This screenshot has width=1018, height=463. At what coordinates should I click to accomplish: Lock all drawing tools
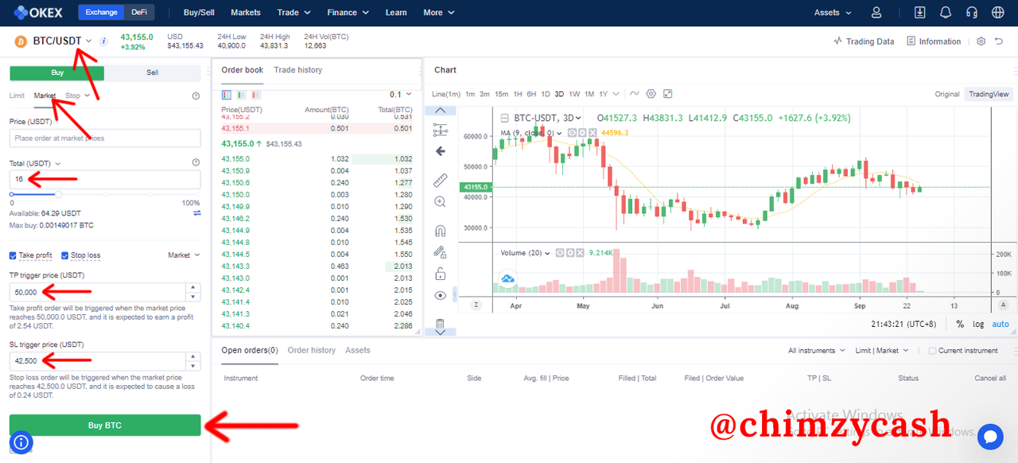pos(441,274)
